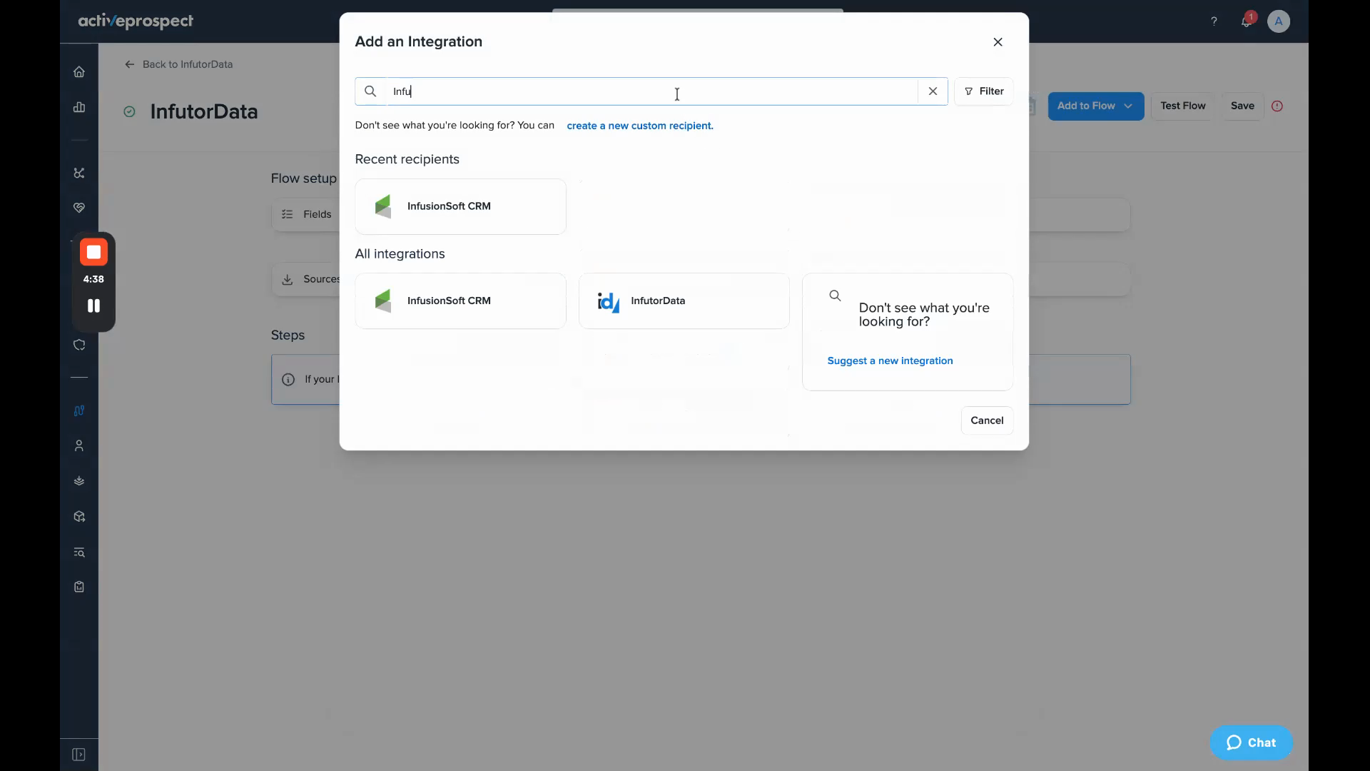Clear the integration search text
The height and width of the screenshot is (771, 1370).
(933, 91)
